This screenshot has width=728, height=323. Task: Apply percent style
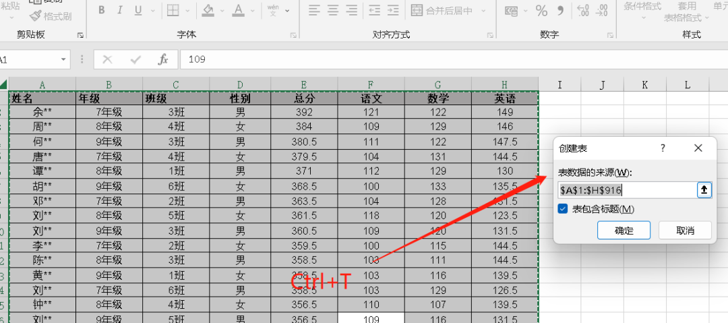coord(541,11)
